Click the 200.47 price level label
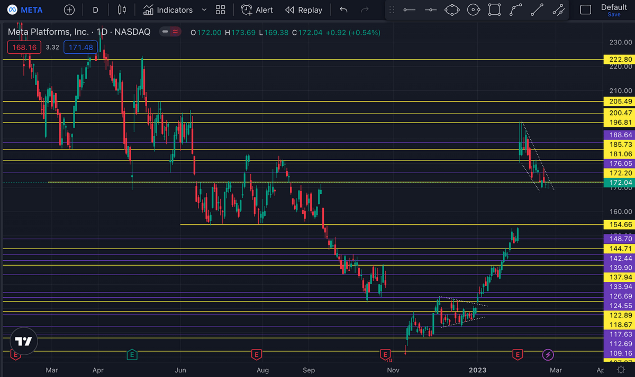 coord(619,113)
